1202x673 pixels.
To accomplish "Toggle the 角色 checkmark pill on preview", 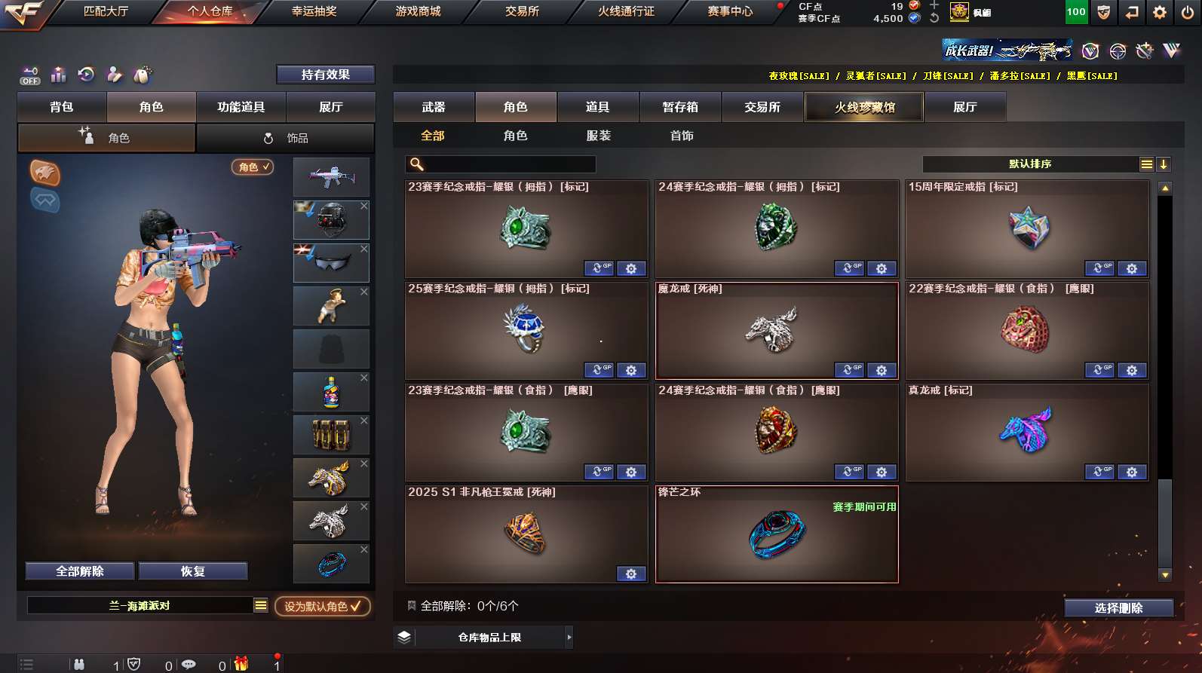I will [252, 167].
